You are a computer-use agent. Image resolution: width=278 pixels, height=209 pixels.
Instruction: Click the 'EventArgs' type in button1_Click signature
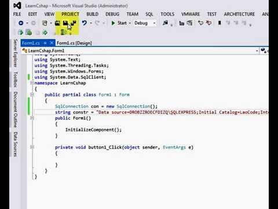(174, 147)
